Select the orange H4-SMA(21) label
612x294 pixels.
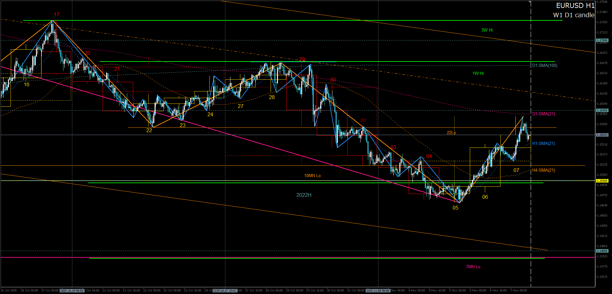click(x=543, y=170)
